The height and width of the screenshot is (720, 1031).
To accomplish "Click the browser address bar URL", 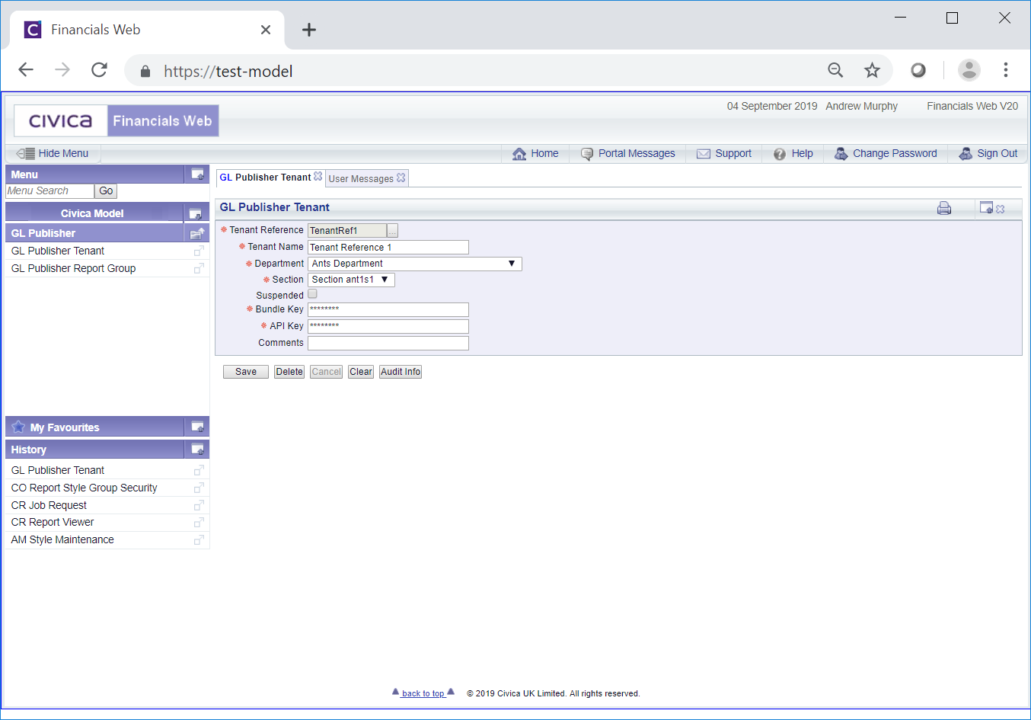I will click(228, 72).
